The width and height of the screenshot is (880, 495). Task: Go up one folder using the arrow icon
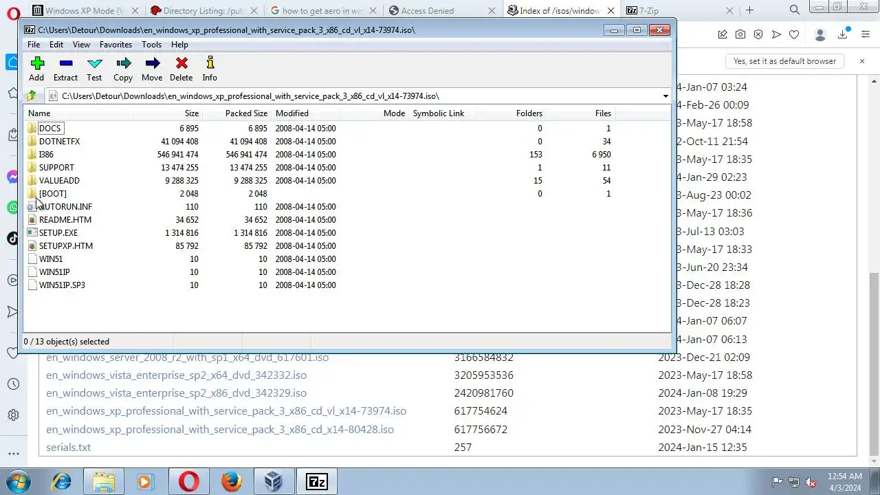point(32,96)
